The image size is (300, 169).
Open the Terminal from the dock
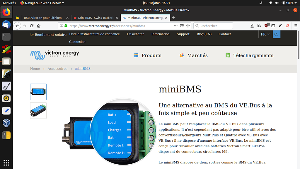click(6, 37)
